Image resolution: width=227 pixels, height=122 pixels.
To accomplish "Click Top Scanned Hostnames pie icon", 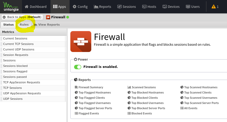I will [x=182, y=87].
